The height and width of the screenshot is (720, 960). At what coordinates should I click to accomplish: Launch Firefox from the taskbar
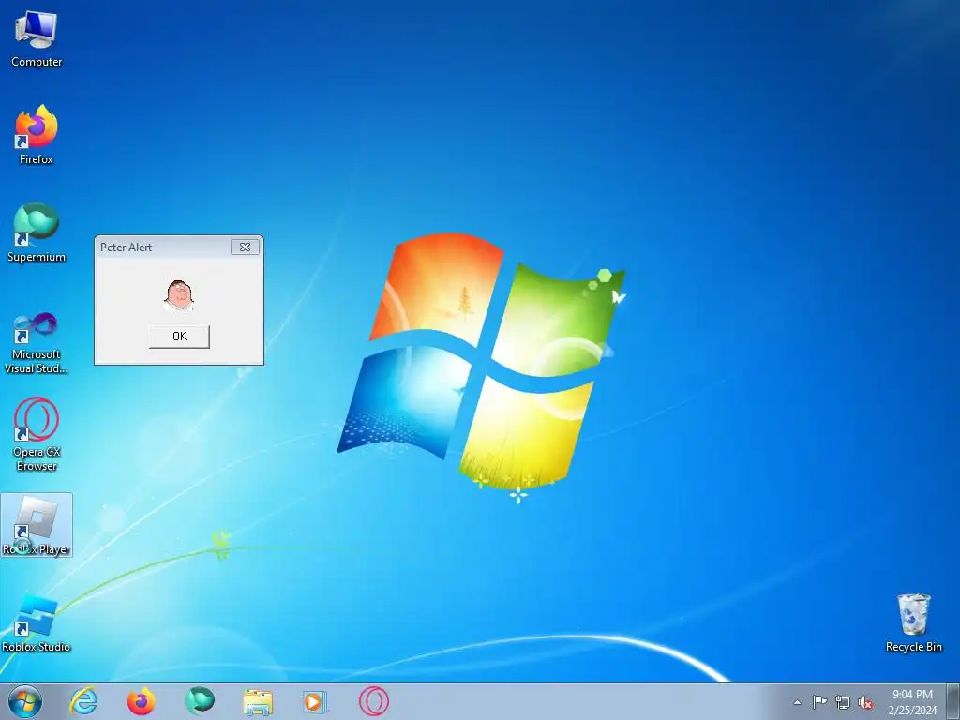pyautogui.click(x=141, y=701)
